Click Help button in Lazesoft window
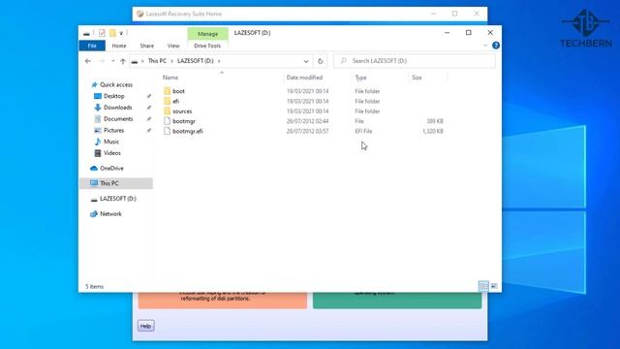This screenshot has height=349, width=620. pos(146,326)
